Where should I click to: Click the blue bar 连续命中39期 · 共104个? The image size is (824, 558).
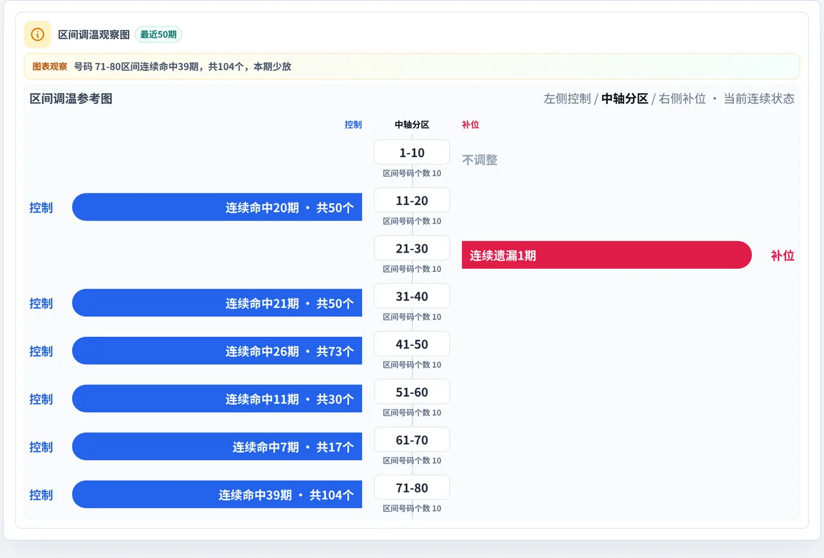click(217, 494)
